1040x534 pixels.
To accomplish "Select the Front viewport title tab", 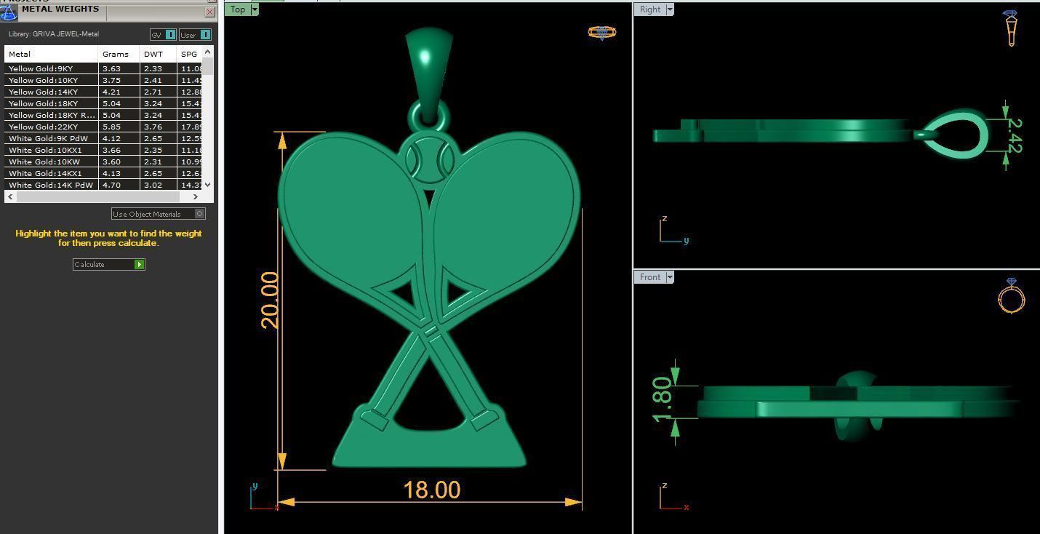I will (650, 277).
